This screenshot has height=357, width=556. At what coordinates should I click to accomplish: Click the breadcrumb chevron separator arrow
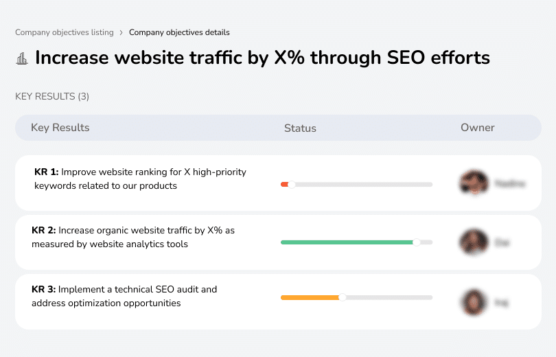coord(121,32)
